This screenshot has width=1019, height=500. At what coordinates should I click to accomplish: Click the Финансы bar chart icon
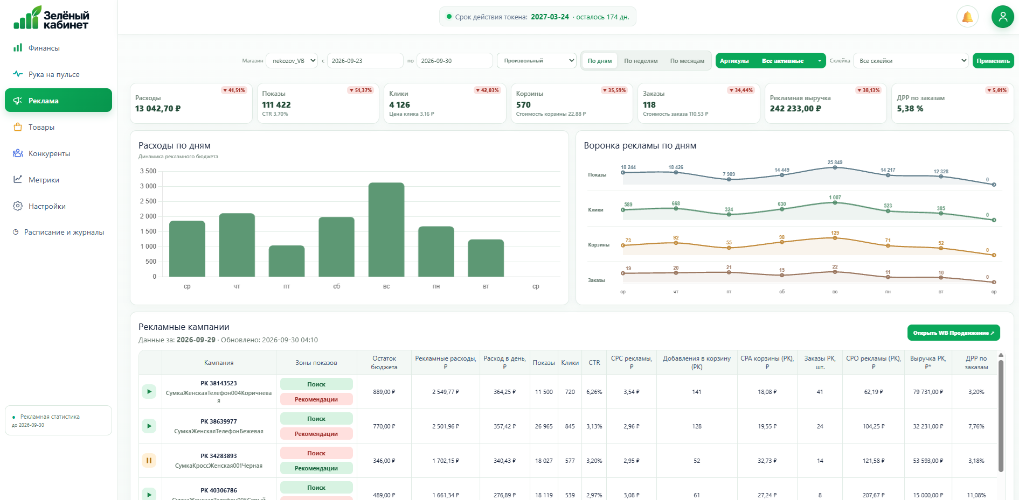(18, 47)
